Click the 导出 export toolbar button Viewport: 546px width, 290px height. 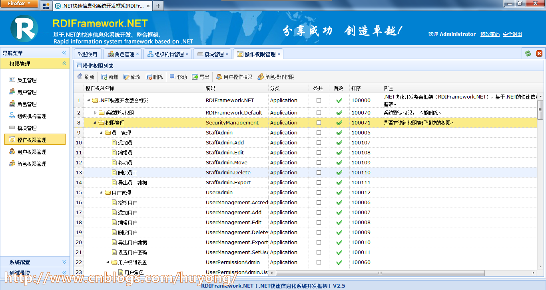point(201,77)
